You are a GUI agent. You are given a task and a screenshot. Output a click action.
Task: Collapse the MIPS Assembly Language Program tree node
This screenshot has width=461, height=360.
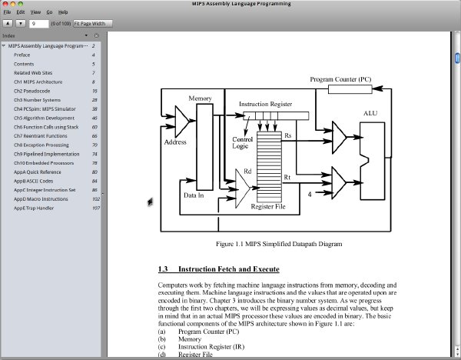tap(4, 46)
